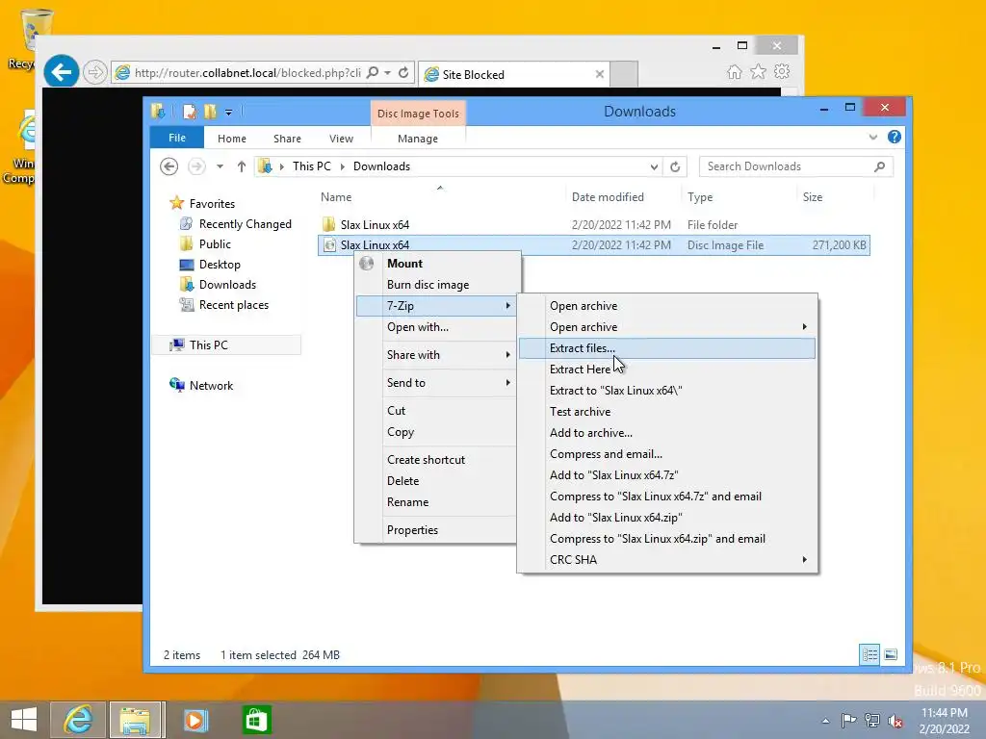986x739 pixels.
Task: Expand the Send to submenu
Action: click(438, 383)
